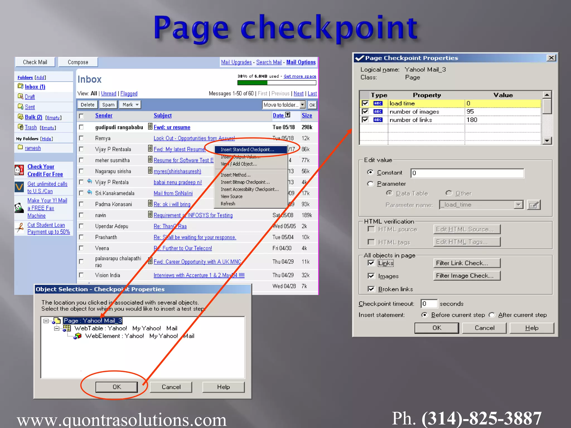Uncheck the Broken links checkbox
Image resolution: width=571 pixels, height=428 pixels.
(x=371, y=289)
